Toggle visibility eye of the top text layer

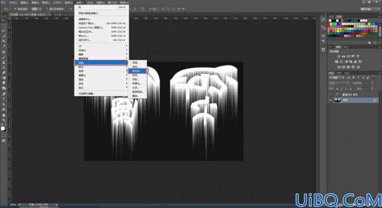pos(331,95)
